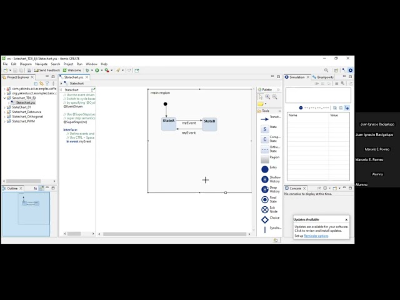Pick the Region tool in the palette
This screenshot has width=400, height=300.
point(270,159)
